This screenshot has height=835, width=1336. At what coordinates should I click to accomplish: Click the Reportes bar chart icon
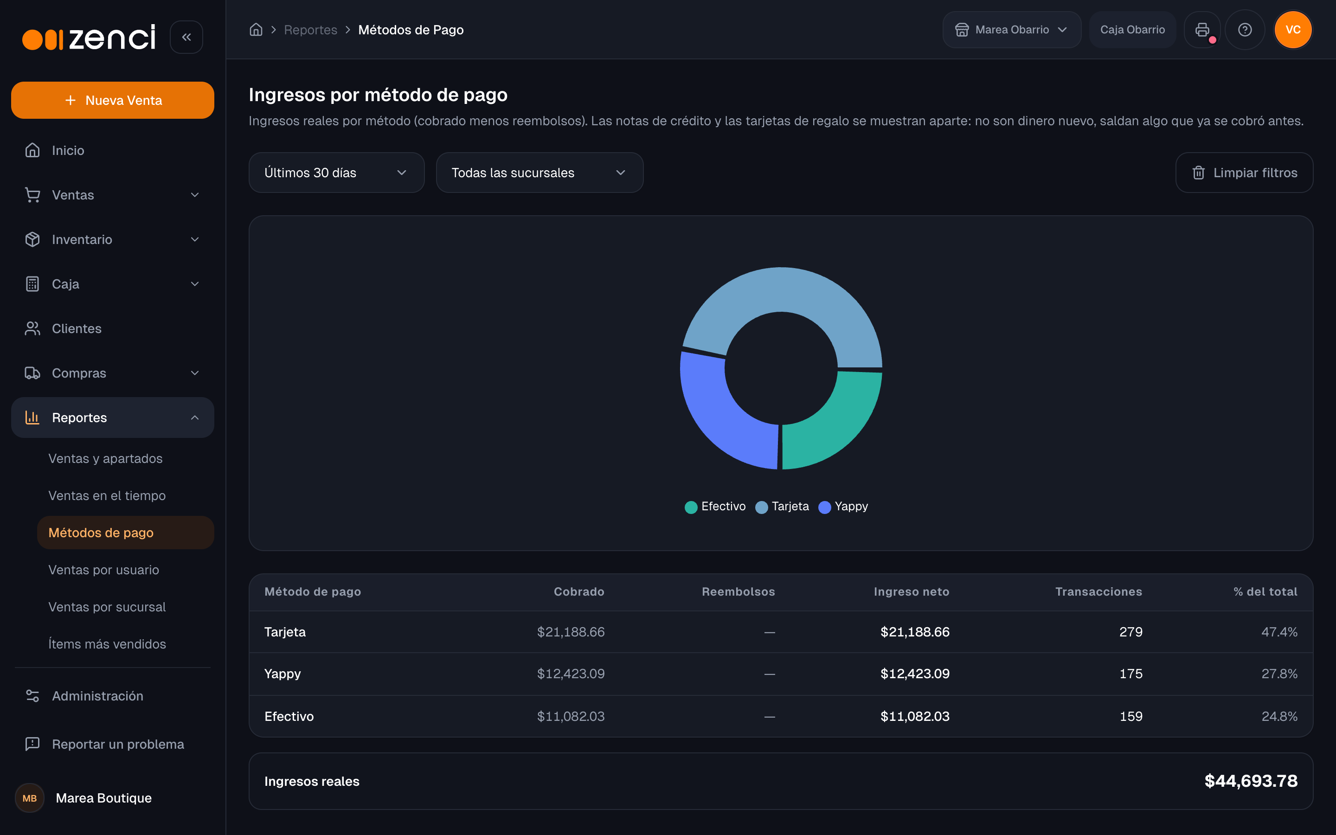(32, 417)
